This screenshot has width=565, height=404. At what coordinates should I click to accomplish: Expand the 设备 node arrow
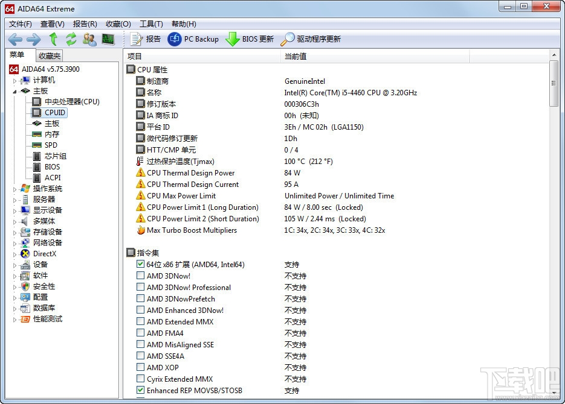pos(15,265)
